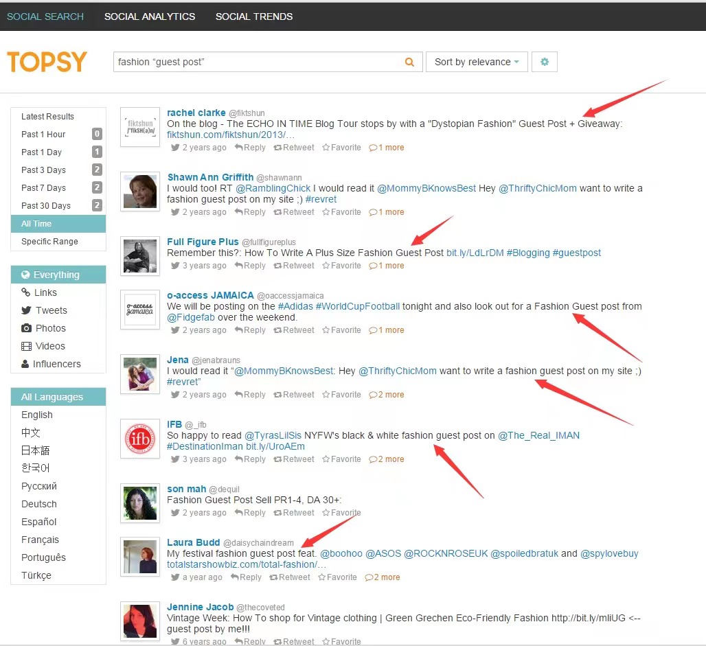Open the fiktshun.com/fiktshun/2013 link
Image resolution: width=706 pixels, height=646 pixels.
click(x=231, y=135)
